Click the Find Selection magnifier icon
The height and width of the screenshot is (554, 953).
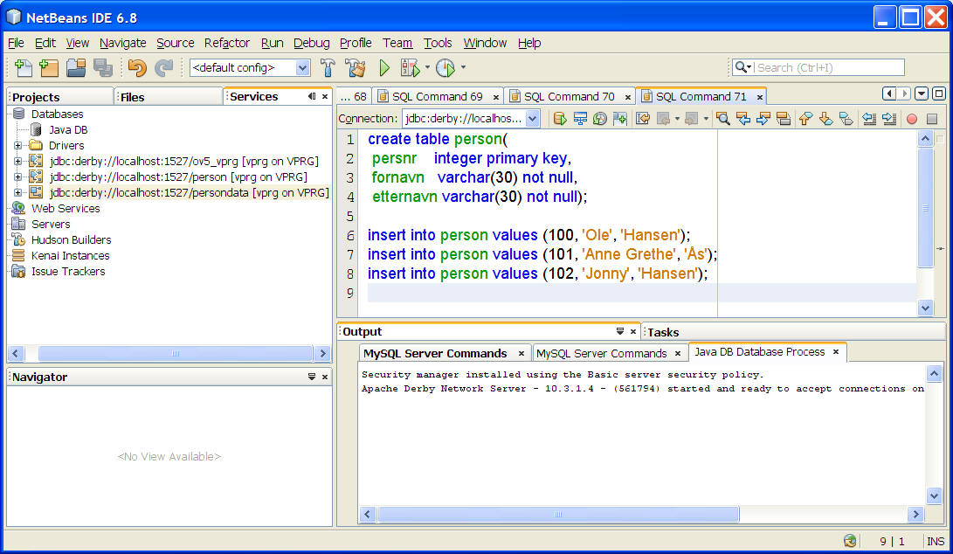pyautogui.click(x=722, y=119)
